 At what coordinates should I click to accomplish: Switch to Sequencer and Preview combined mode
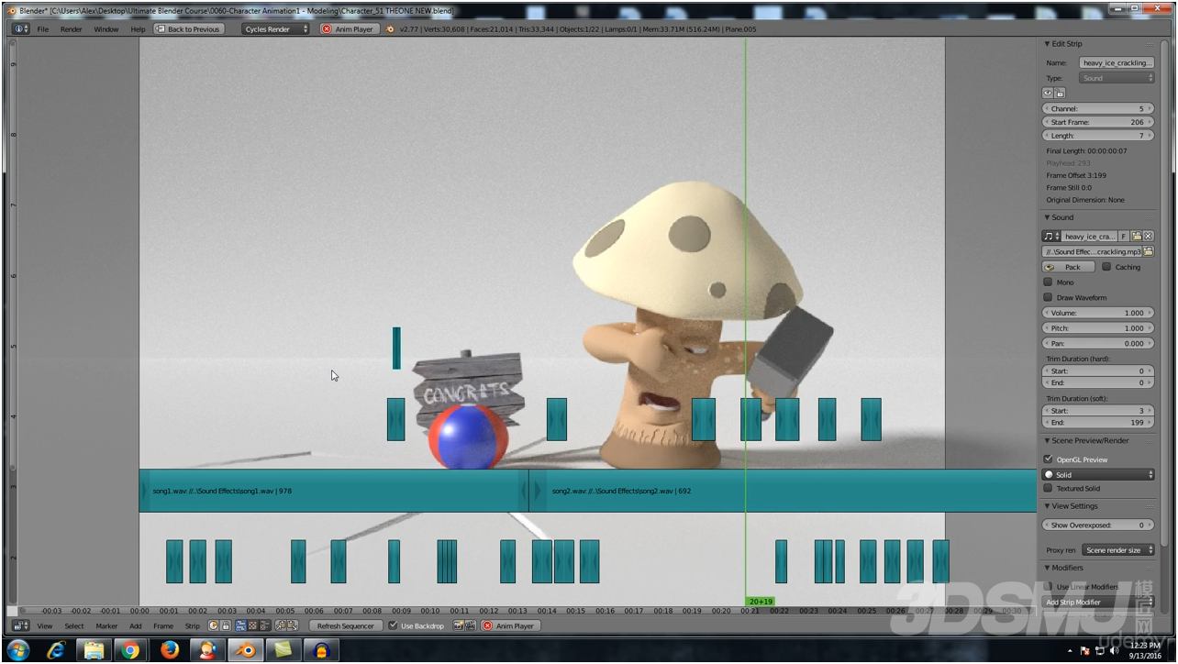[264, 625]
